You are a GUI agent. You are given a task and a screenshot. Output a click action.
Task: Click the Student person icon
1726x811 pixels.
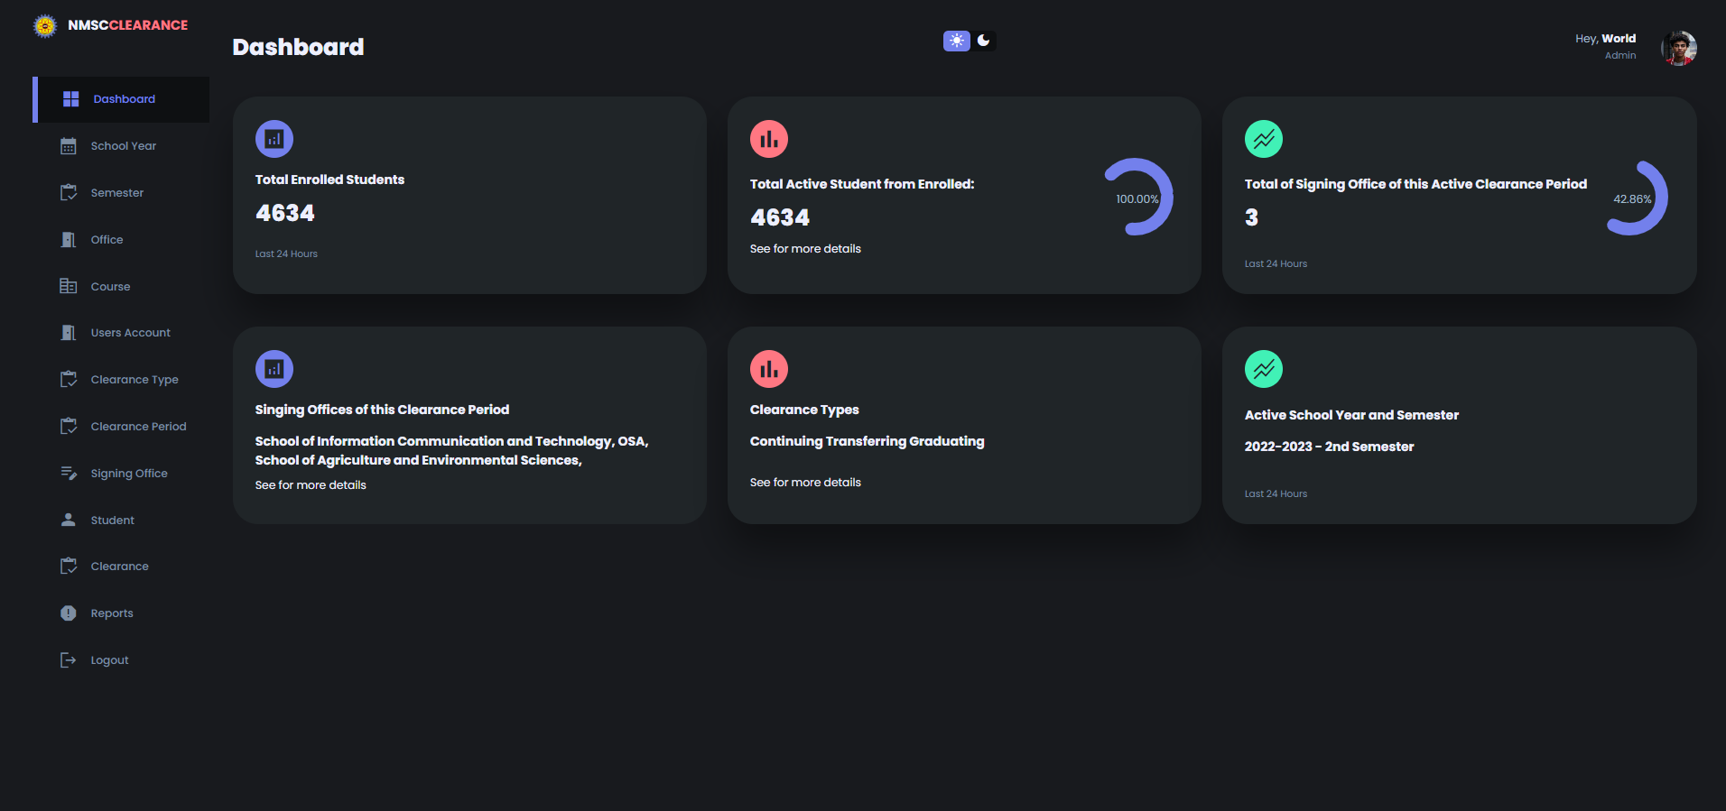(x=69, y=520)
